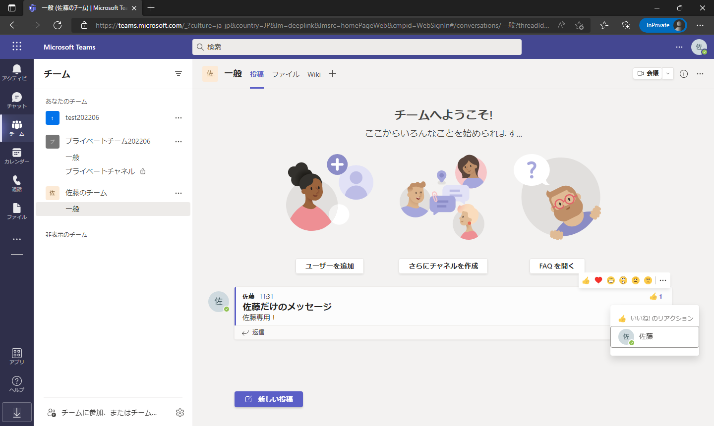React with the angry emoji
714x426 pixels.
pos(648,280)
